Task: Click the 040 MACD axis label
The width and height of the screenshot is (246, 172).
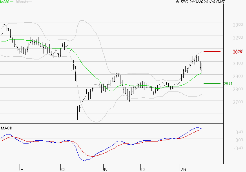Action: point(239,132)
